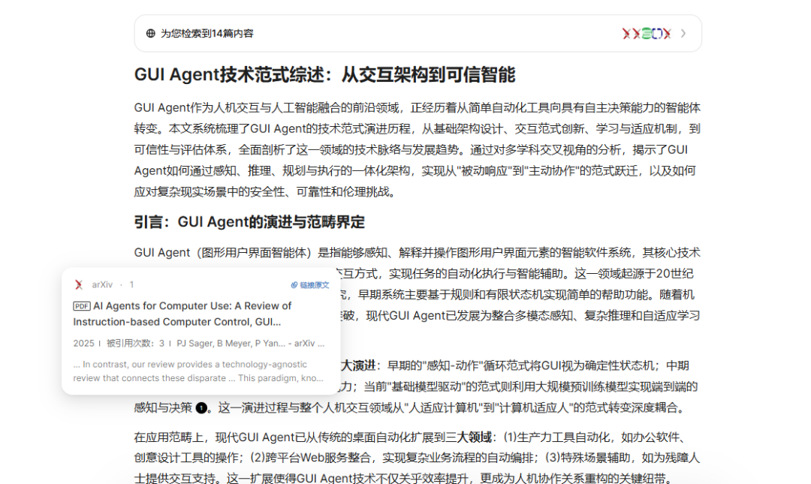Expand the sources list via the right chevron
Image resolution: width=811 pixels, height=484 pixels.
683,33
